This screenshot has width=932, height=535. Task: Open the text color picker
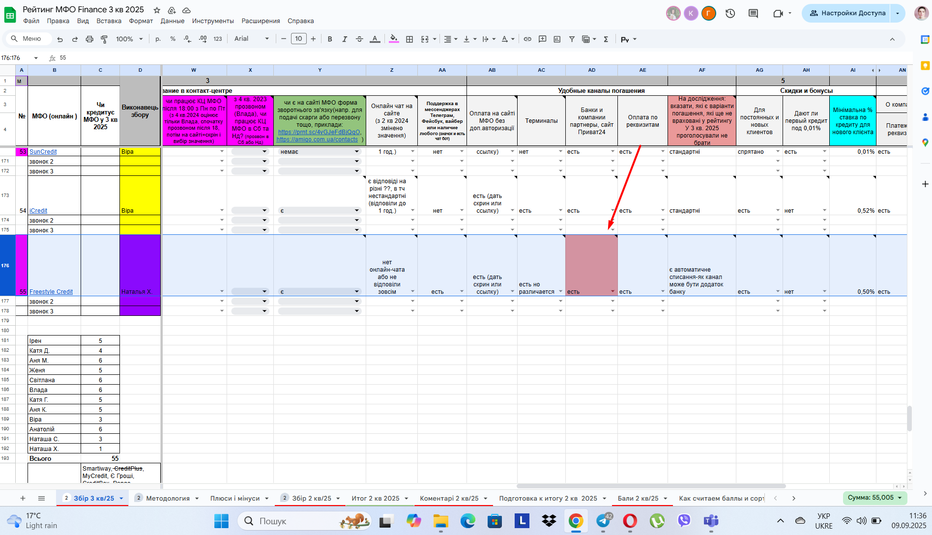pyautogui.click(x=375, y=39)
